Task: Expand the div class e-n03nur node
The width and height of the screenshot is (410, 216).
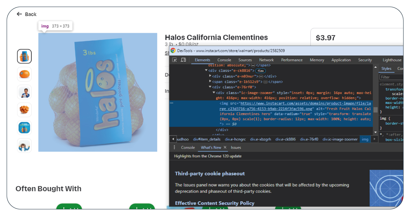Action: 210,76
